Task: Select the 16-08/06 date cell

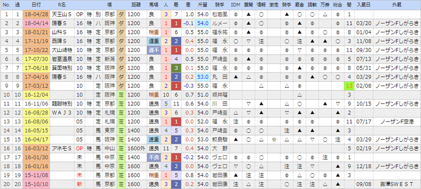Action: 37,121
